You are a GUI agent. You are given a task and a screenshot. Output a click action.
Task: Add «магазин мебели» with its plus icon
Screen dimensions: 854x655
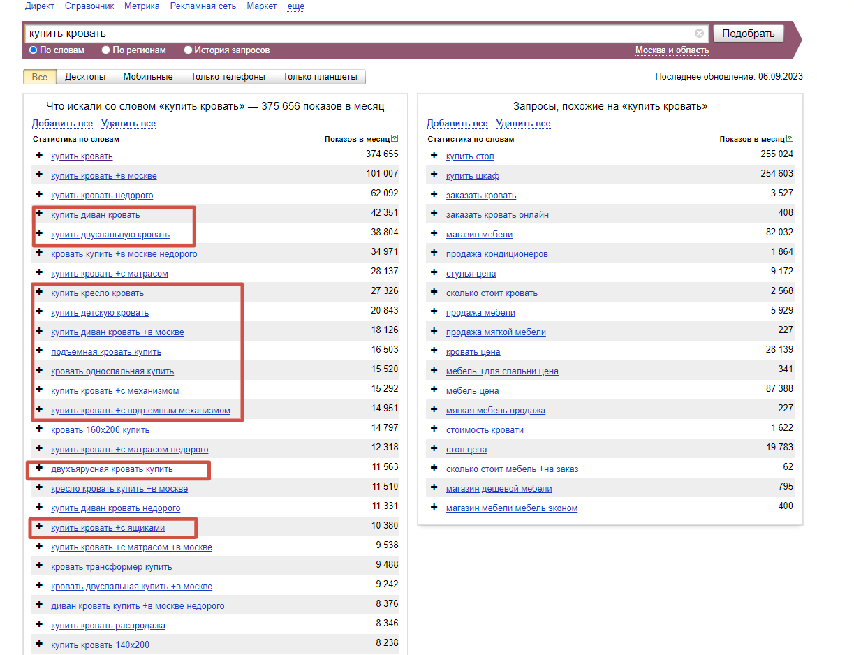point(434,233)
